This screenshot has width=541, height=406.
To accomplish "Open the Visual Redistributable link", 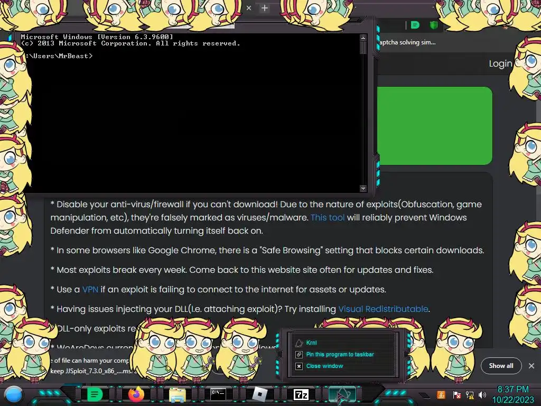I will (383, 309).
